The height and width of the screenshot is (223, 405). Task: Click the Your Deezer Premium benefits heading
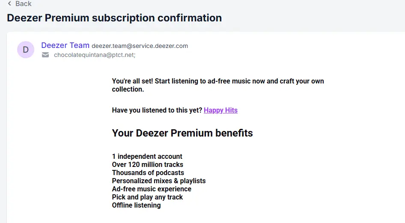[x=182, y=133]
